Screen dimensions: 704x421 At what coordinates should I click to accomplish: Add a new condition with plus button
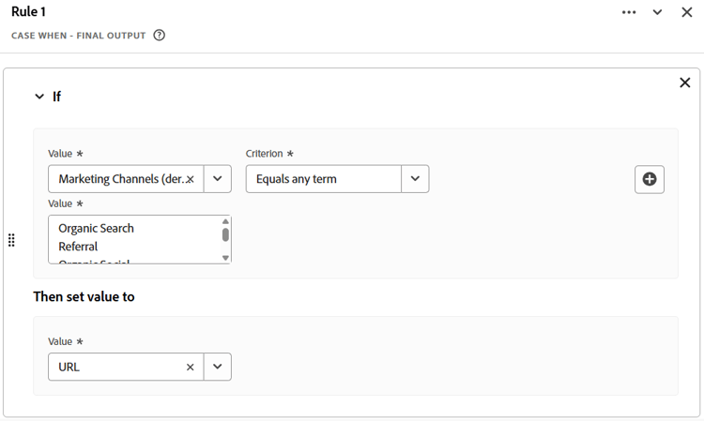(650, 179)
